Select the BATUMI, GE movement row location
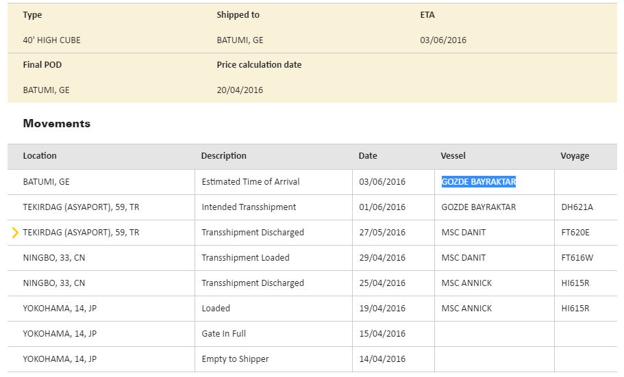 pyautogui.click(x=46, y=182)
